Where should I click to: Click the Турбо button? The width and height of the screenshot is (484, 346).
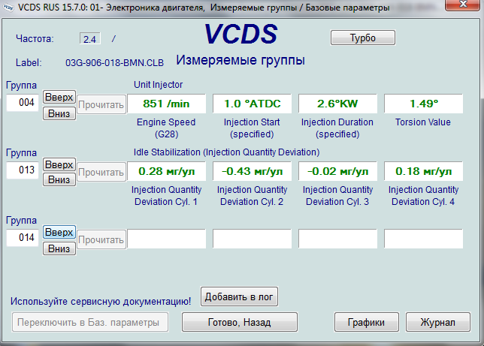coord(362,38)
